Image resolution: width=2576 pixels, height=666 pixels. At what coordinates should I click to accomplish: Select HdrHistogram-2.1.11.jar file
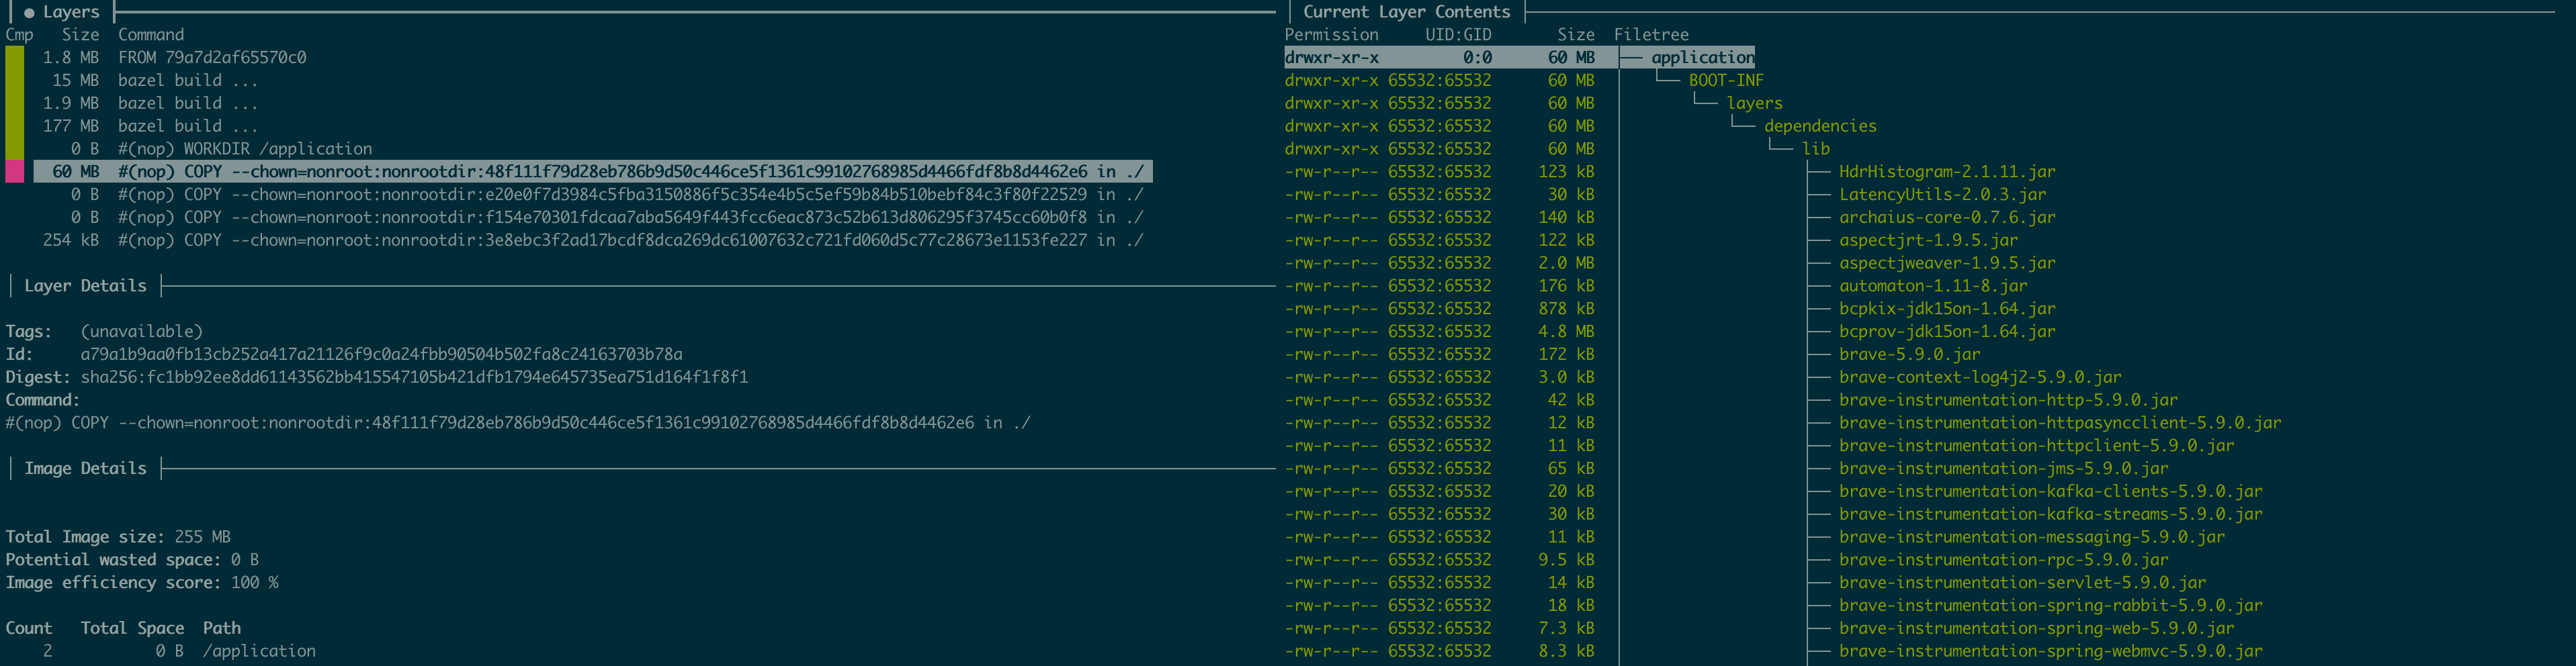point(1947,172)
